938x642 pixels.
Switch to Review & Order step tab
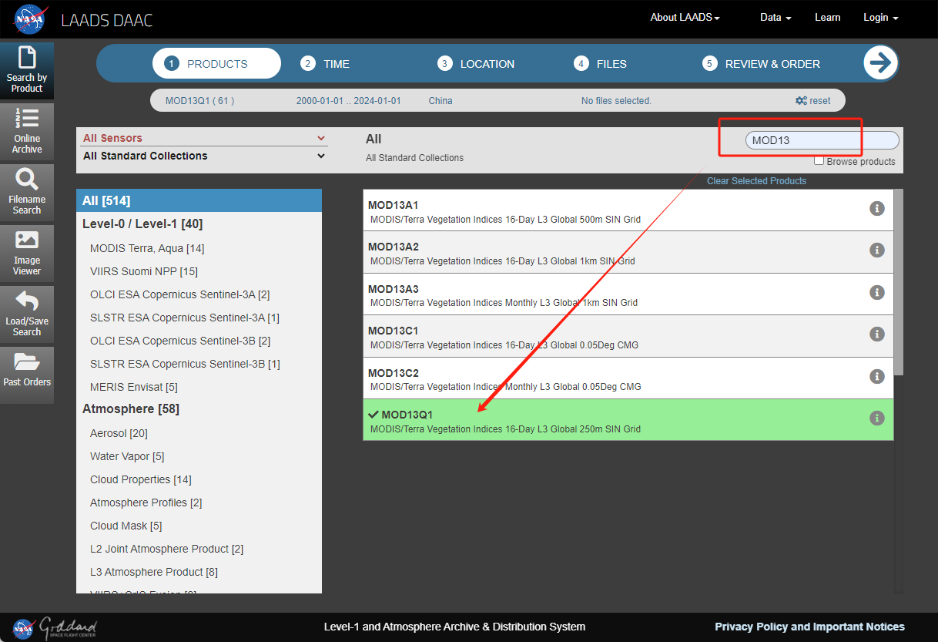point(762,64)
